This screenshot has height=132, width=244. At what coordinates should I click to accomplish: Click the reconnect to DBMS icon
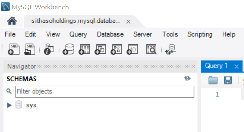[x=170, y=49]
